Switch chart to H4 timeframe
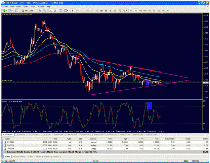 [x=154, y=10]
